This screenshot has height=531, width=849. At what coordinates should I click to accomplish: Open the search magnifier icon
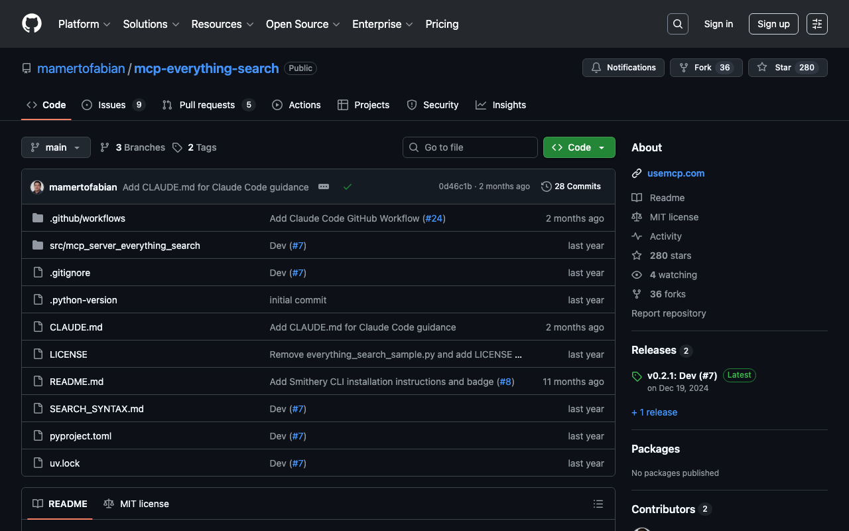coord(677,24)
